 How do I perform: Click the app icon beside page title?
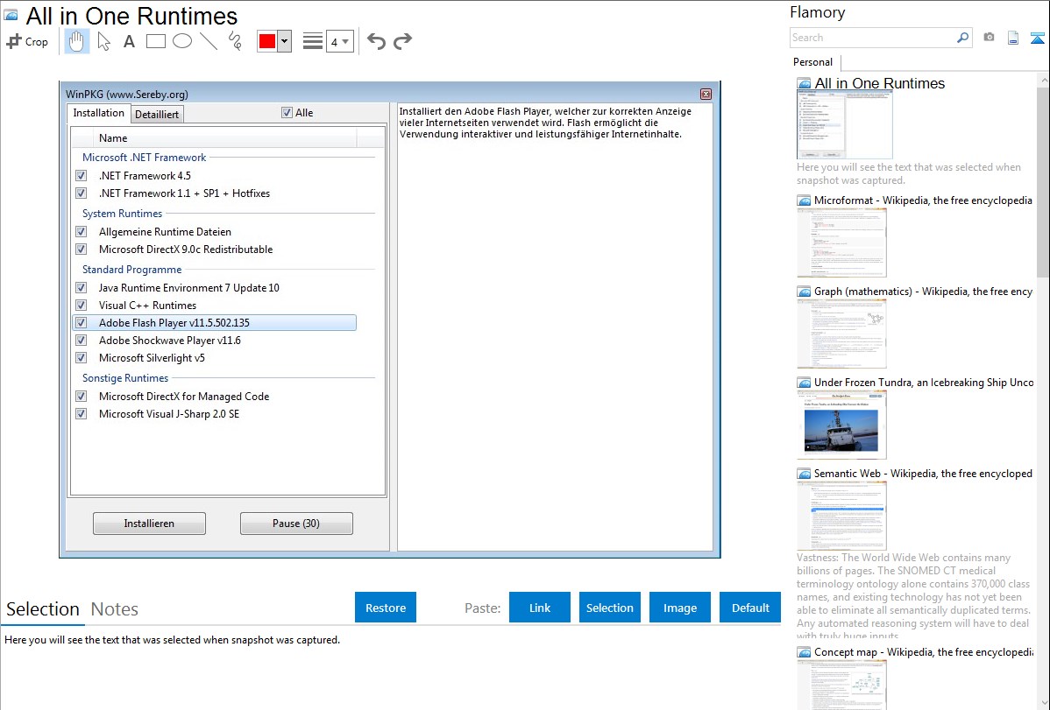(x=11, y=16)
